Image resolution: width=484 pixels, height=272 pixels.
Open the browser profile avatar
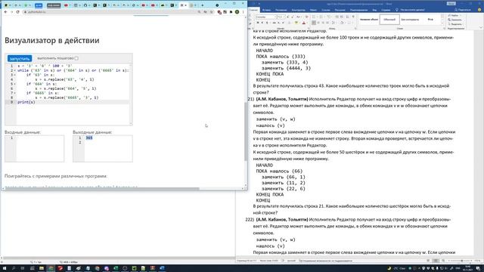point(237,12)
